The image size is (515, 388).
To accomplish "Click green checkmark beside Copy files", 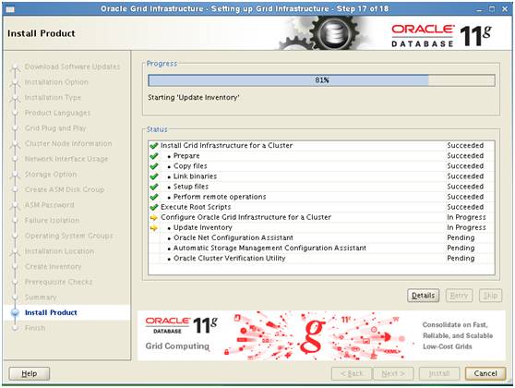I will click(154, 166).
